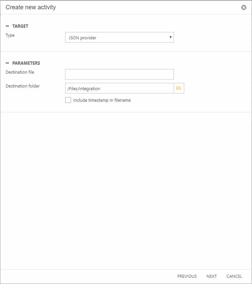Click the Destination file label
The image size is (252, 284).
point(20,72)
